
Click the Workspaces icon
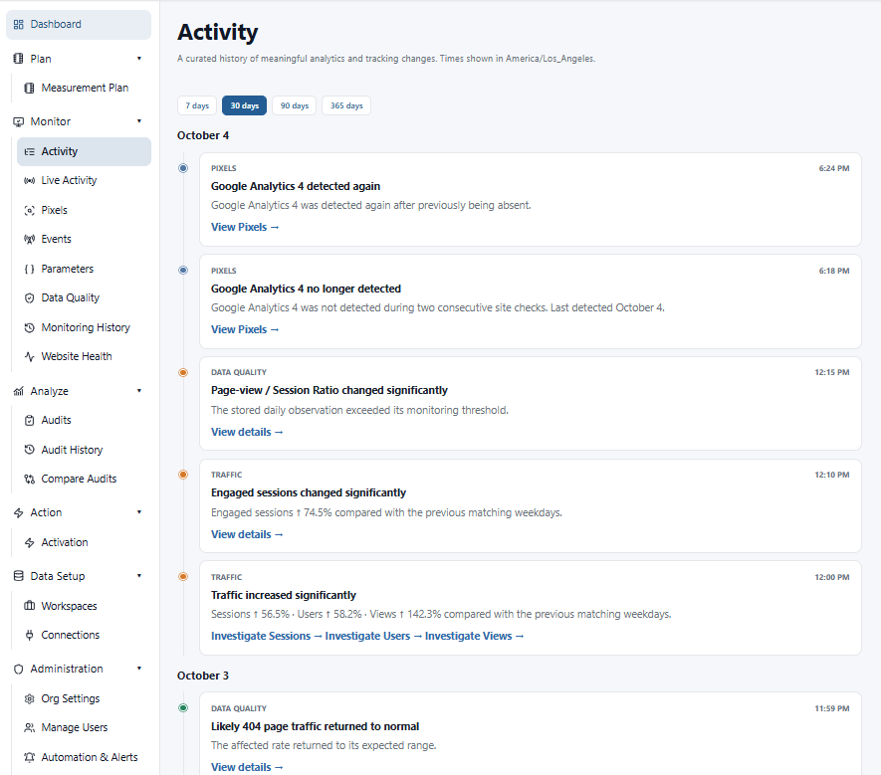point(29,606)
